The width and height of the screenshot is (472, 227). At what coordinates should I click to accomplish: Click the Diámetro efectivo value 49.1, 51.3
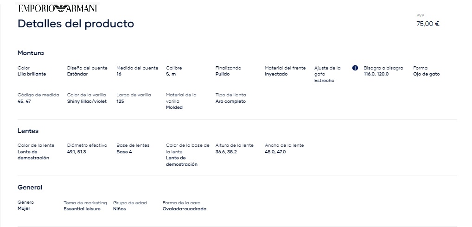(77, 152)
